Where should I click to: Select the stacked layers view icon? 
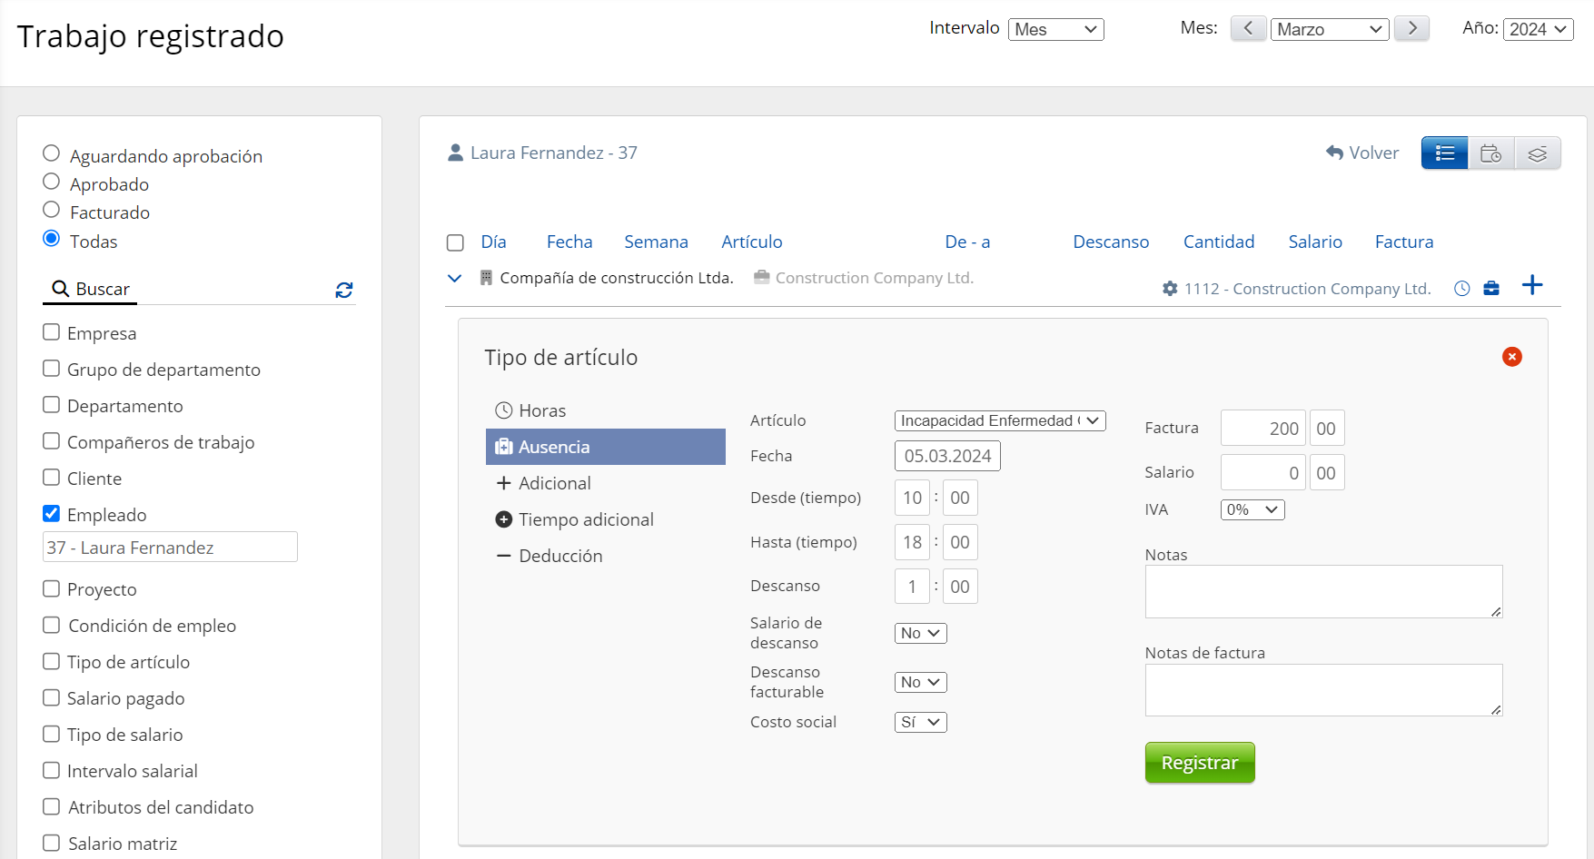coord(1537,153)
